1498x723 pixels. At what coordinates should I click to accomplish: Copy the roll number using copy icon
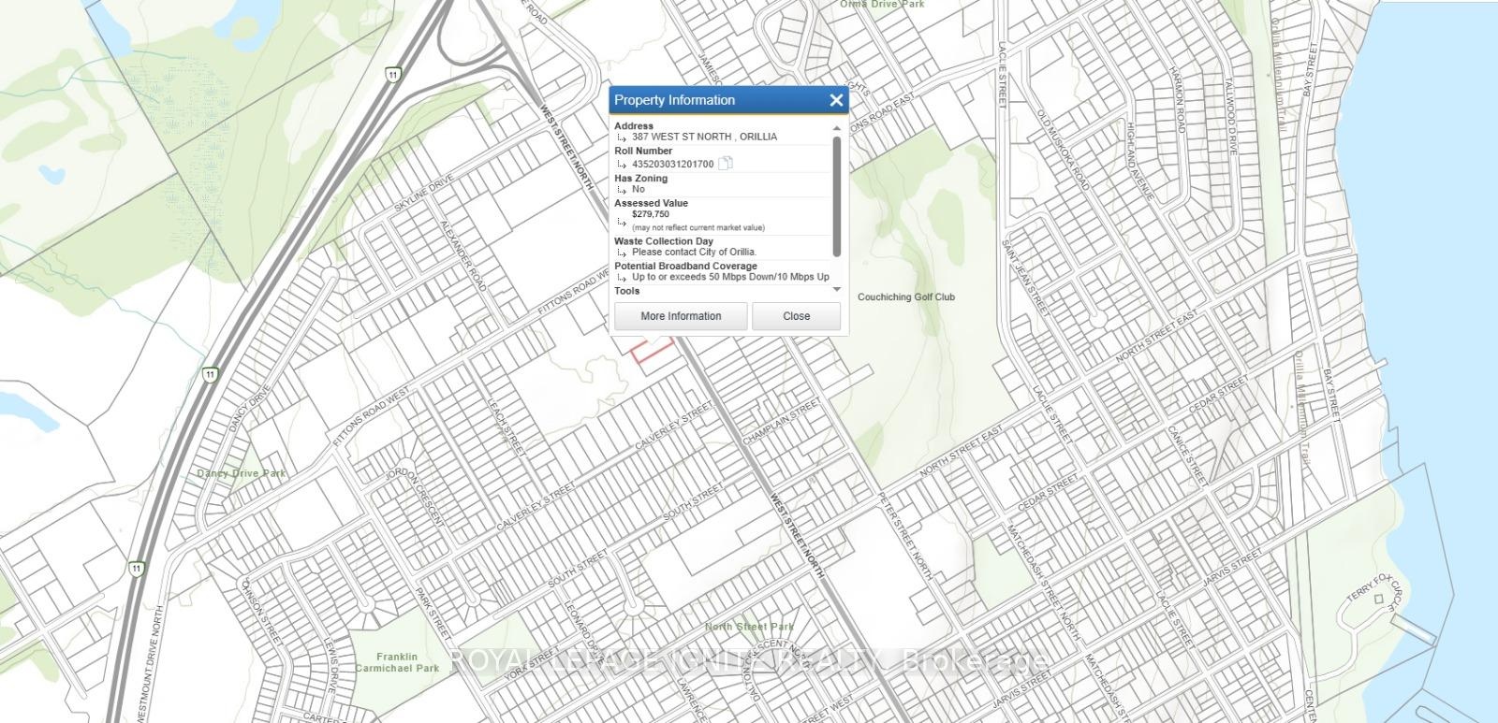click(726, 164)
